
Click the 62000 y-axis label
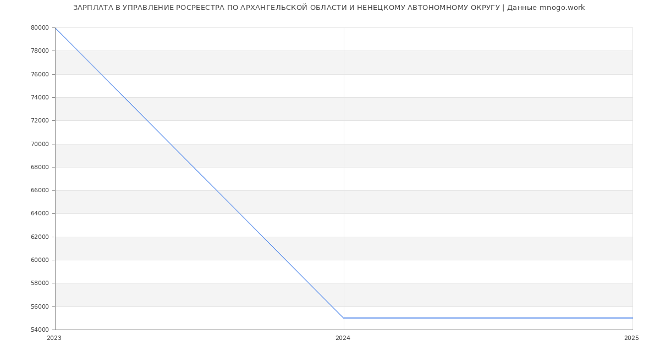point(40,237)
